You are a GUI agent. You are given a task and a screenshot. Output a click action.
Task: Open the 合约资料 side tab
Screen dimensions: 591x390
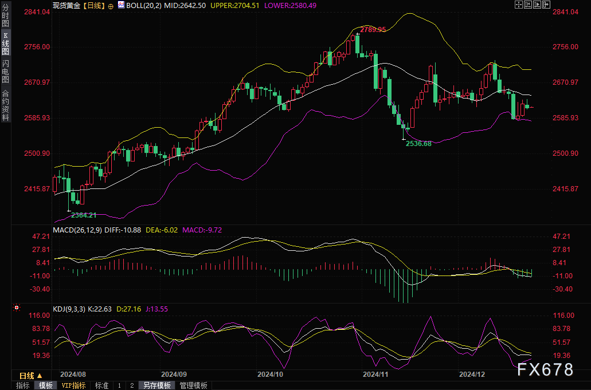point(6,105)
